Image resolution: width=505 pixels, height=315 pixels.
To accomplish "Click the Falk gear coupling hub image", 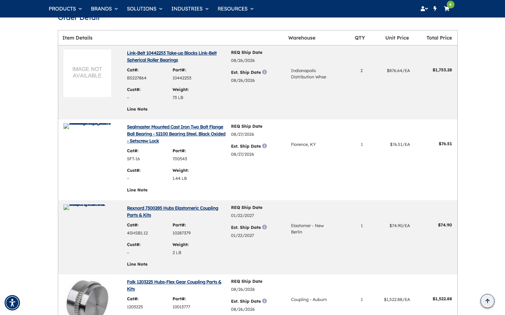I will (87, 297).
